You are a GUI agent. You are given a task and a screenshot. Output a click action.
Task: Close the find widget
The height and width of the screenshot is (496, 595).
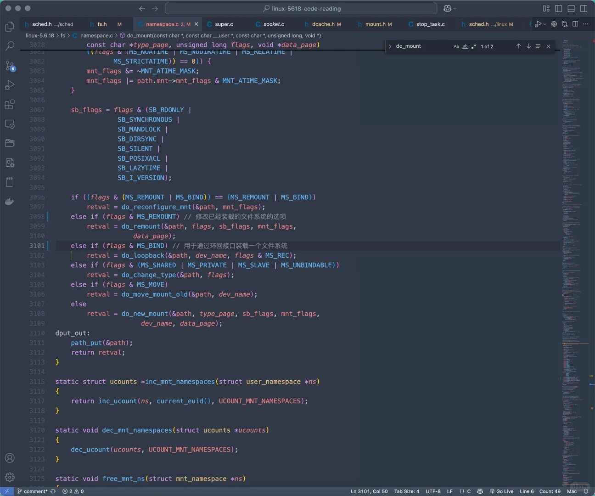tap(548, 46)
